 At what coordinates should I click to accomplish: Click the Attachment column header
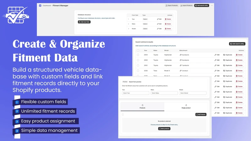pyautogui.click(x=183, y=50)
